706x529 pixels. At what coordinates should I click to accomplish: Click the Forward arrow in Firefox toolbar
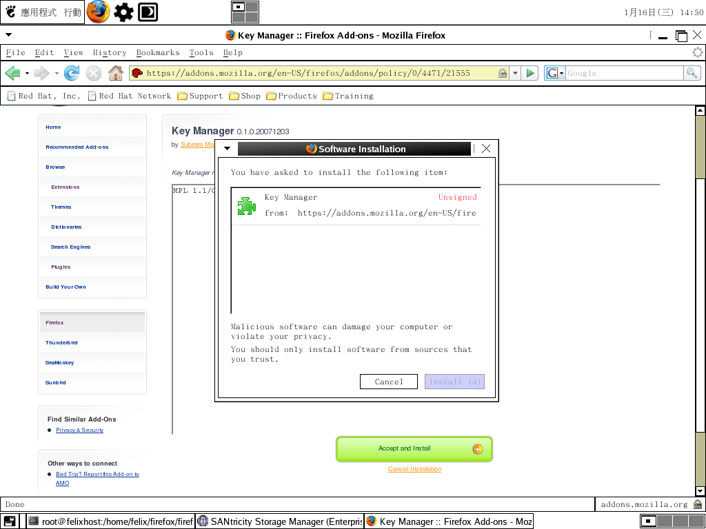pos(42,73)
